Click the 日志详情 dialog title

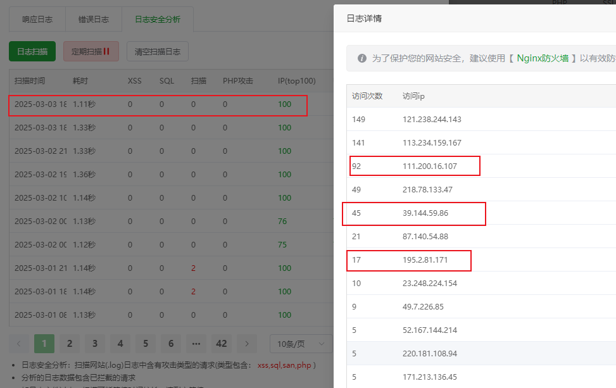(x=364, y=18)
